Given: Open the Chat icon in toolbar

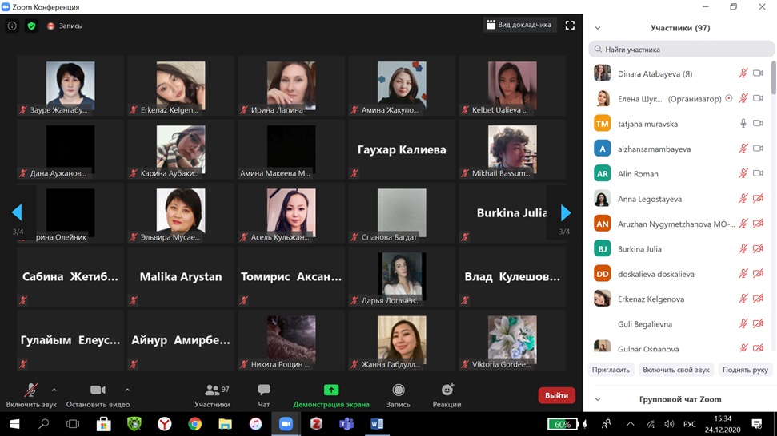Looking at the screenshot, I should pyautogui.click(x=264, y=394).
